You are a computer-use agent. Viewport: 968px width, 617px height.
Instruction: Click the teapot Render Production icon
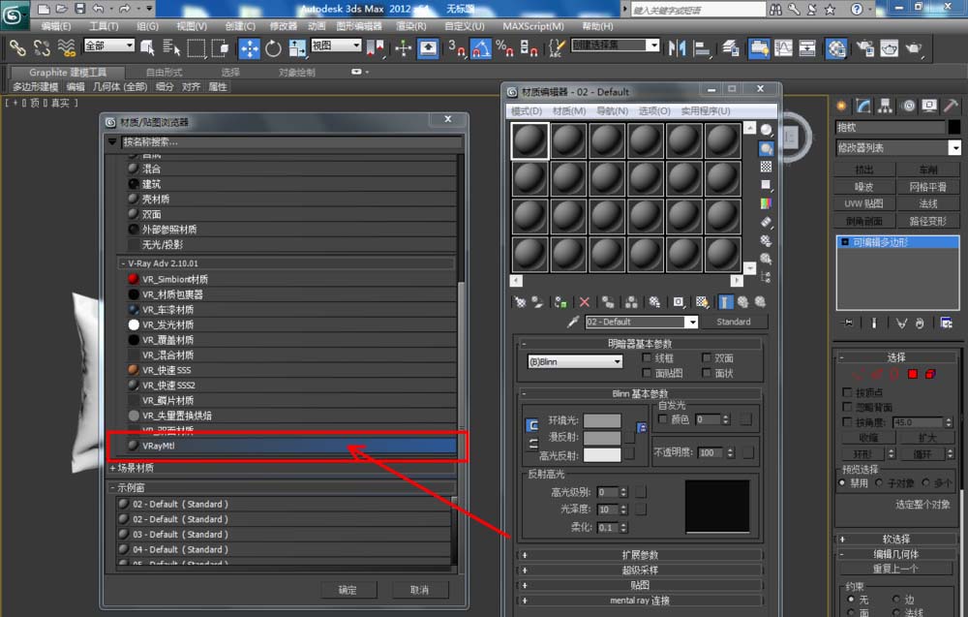[x=913, y=48]
